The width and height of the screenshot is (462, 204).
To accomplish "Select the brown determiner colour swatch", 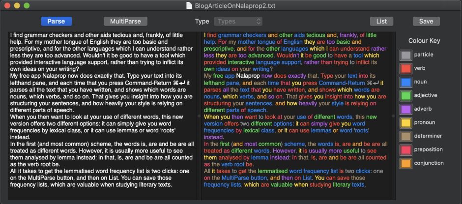I will pos(405,136).
